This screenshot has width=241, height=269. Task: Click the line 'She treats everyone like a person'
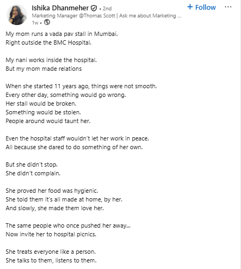pyautogui.click(x=51, y=252)
